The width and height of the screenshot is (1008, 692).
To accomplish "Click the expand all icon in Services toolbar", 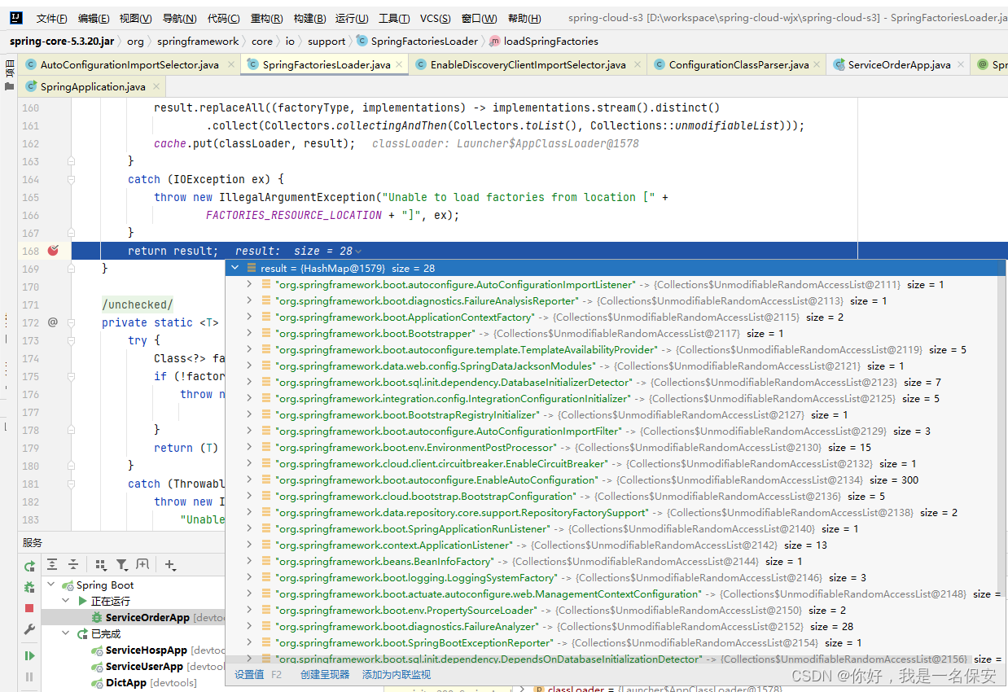I will click(52, 564).
